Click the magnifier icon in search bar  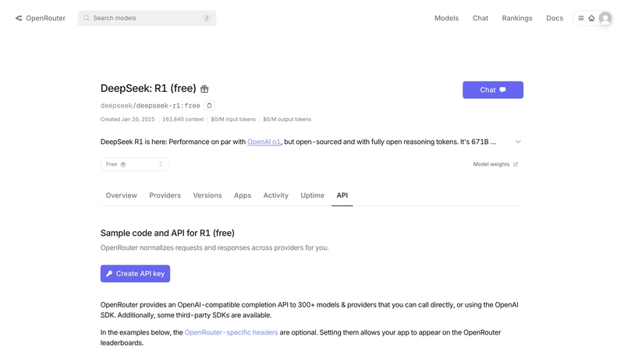[86, 18]
